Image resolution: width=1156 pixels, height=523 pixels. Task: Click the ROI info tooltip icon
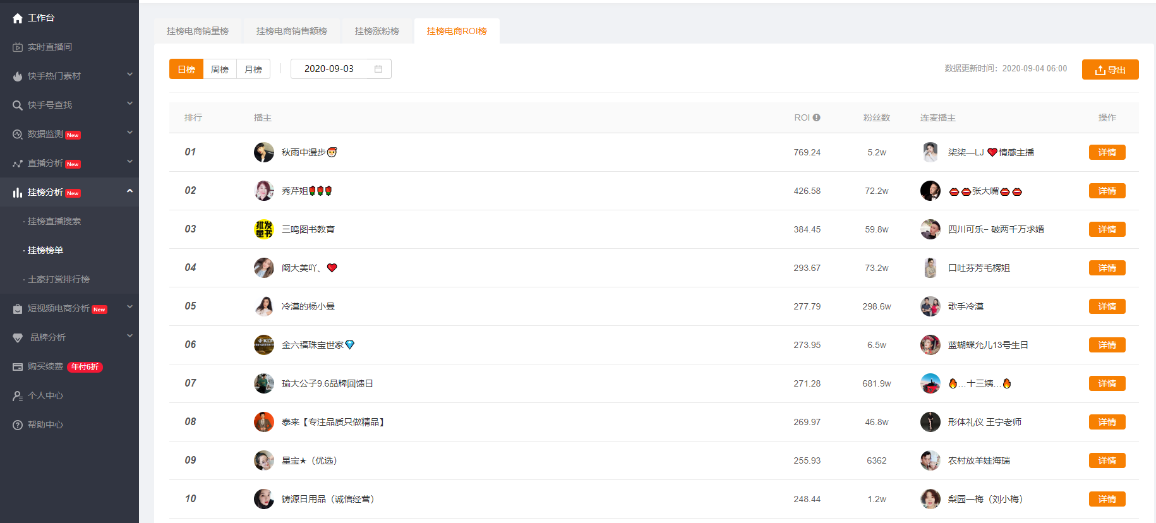pos(817,117)
